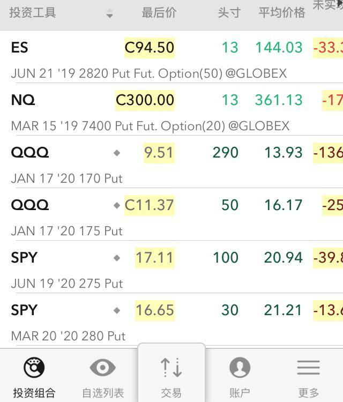Select 投资工具 instrument column header

33,12
